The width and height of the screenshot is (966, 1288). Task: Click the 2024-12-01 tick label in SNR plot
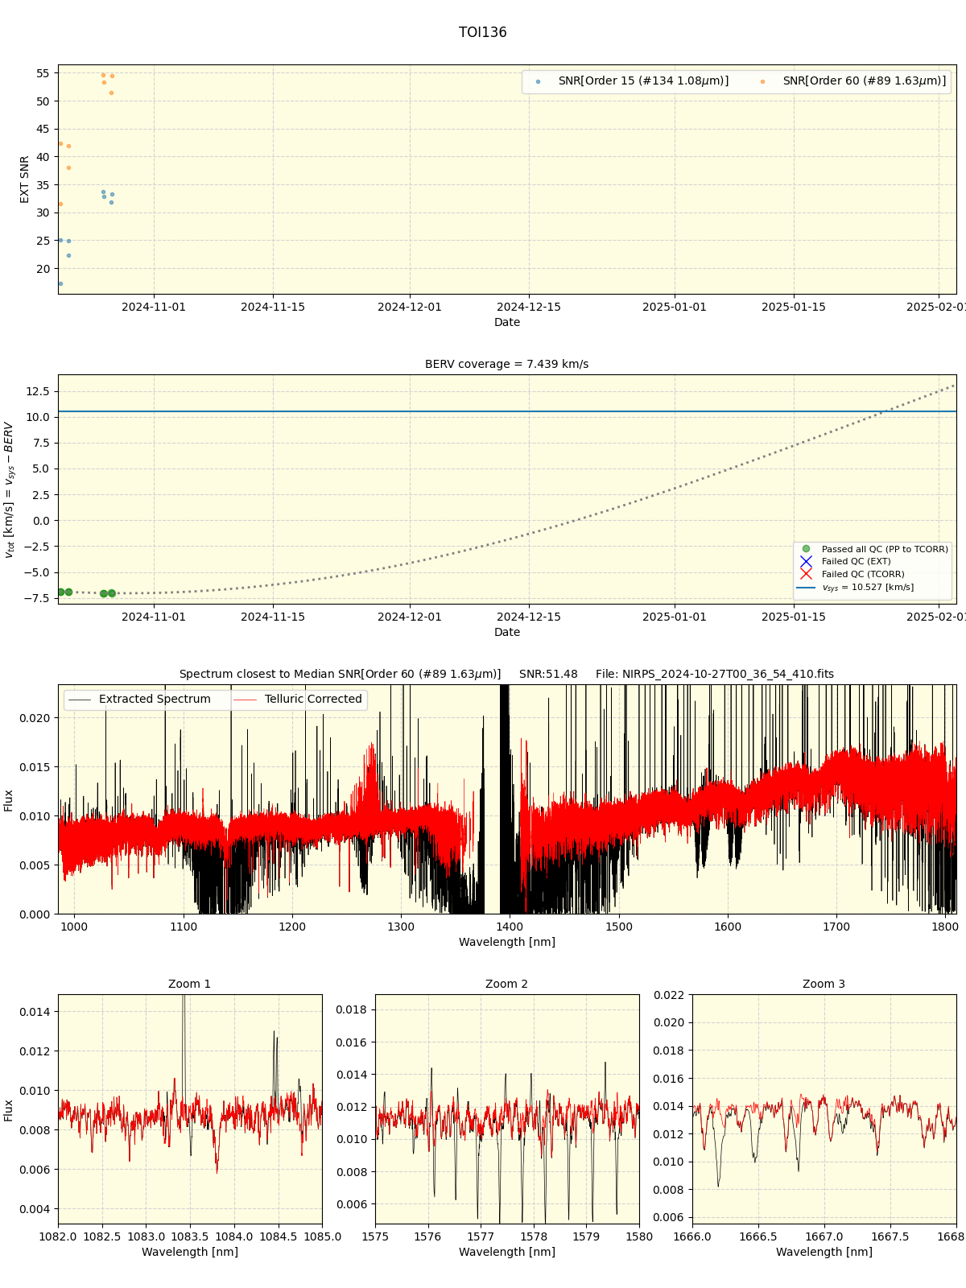[410, 307]
